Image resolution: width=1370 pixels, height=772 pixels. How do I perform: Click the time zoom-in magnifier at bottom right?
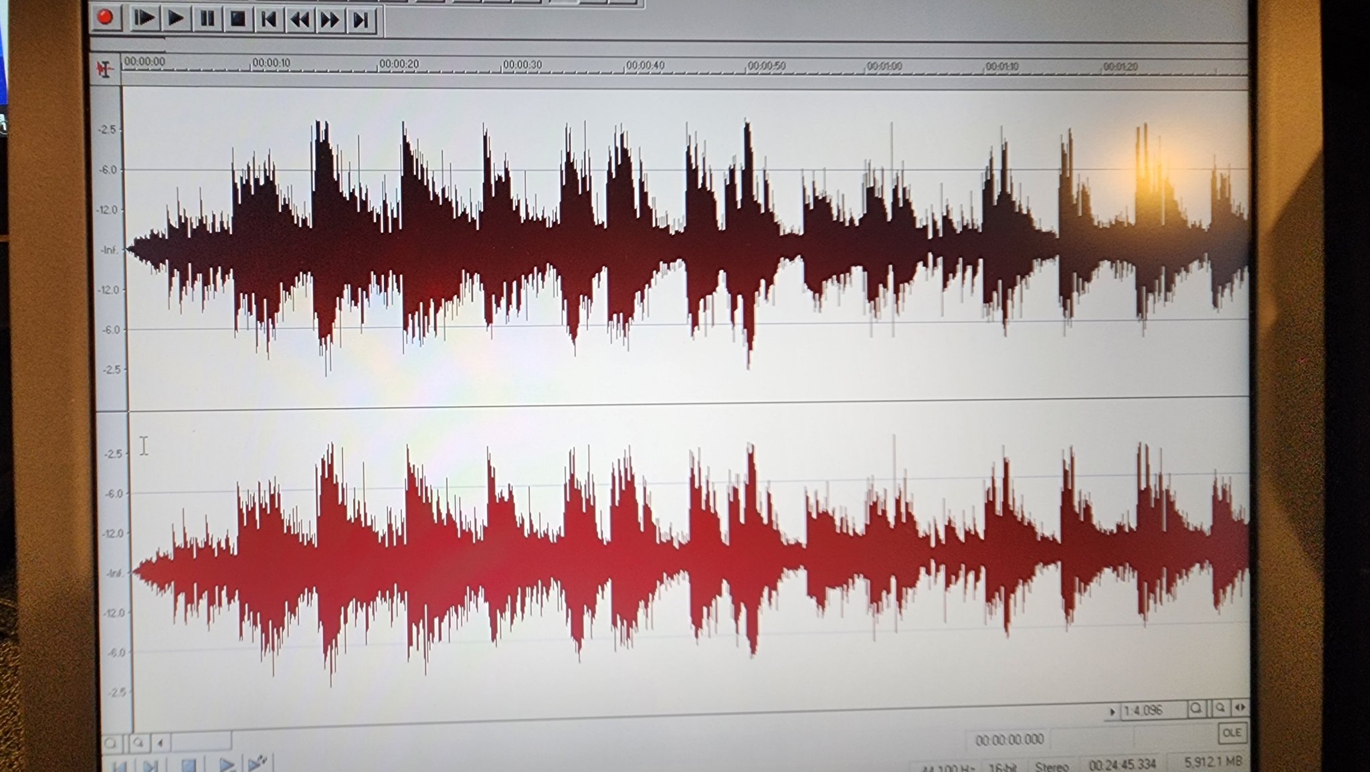[1220, 707]
